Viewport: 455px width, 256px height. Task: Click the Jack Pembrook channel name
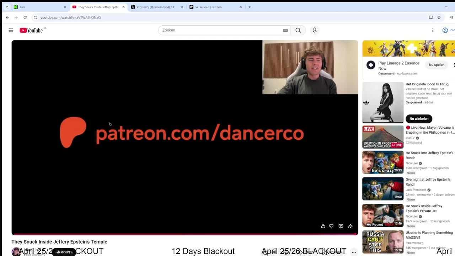(416, 190)
